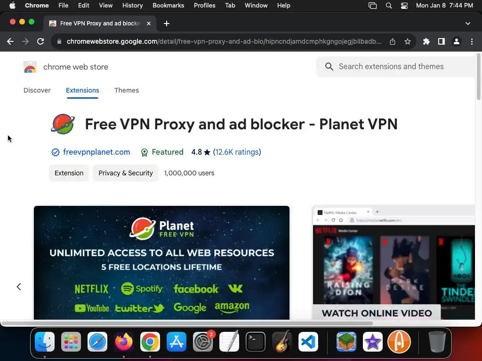The image size is (482, 361).
Task: Open Finder from the dock
Action: [x=45, y=342]
